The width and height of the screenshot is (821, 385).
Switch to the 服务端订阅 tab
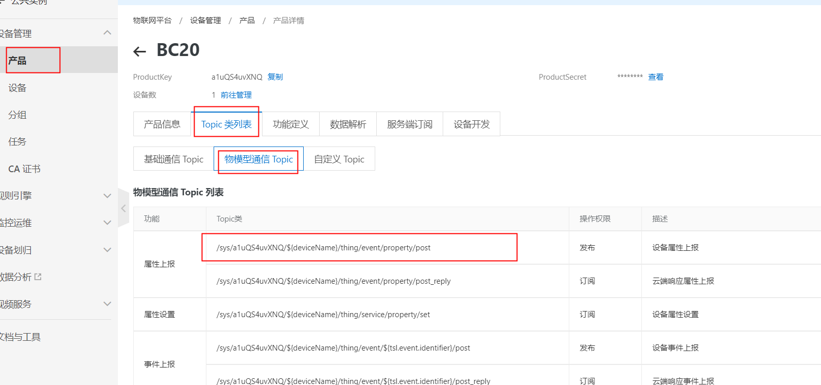[410, 124]
